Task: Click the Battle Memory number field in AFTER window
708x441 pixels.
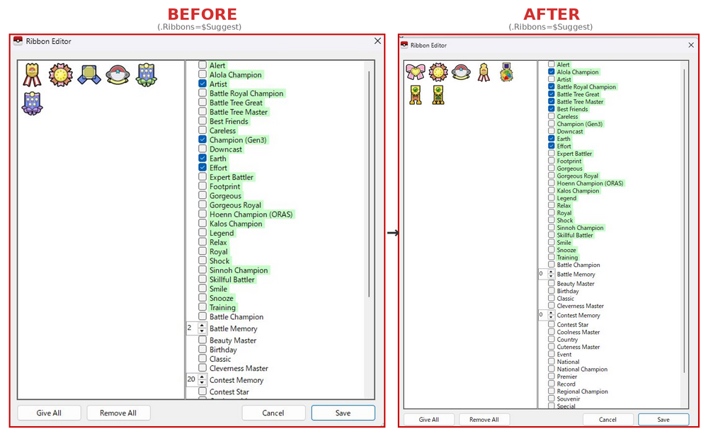Action: click(x=542, y=274)
